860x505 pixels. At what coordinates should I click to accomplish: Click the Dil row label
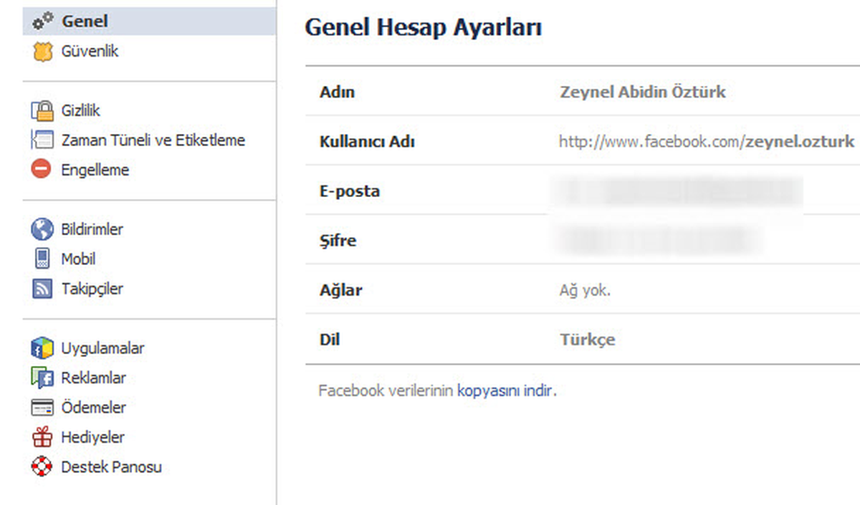point(330,339)
